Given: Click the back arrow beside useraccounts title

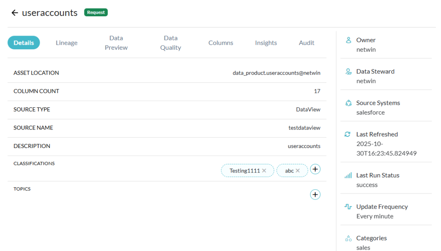Looking at the screenshot, I should 15,12.
